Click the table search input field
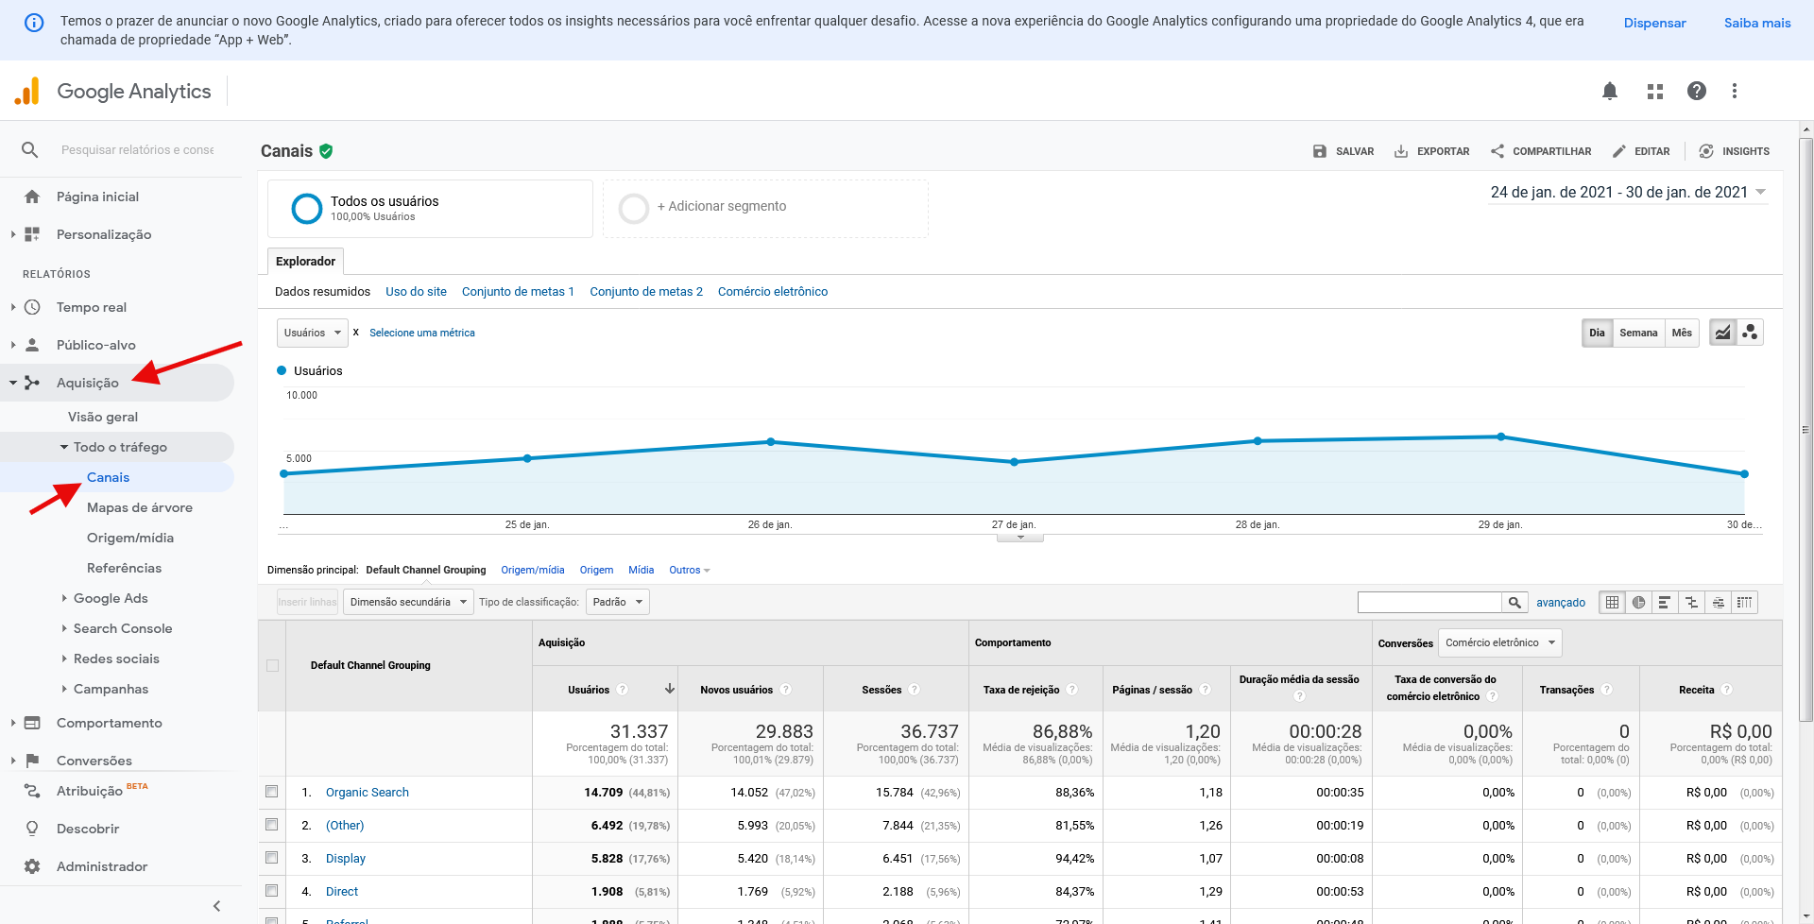 coord(1429,602)
